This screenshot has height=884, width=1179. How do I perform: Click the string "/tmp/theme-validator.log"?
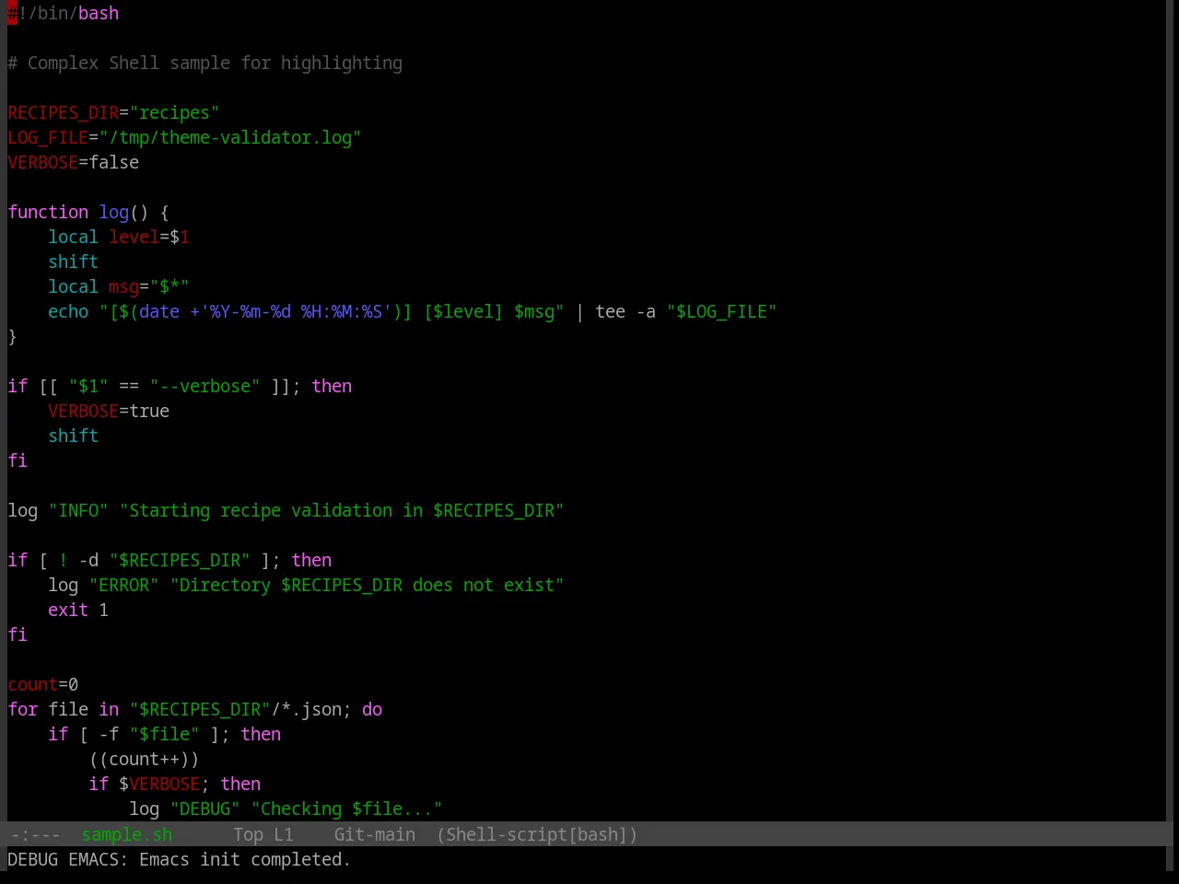pos(229,137)
